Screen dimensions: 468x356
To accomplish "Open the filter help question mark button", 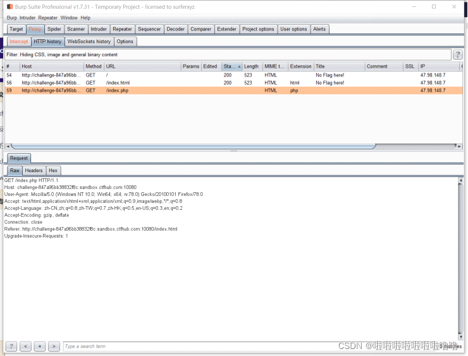I will pos(457,54).
